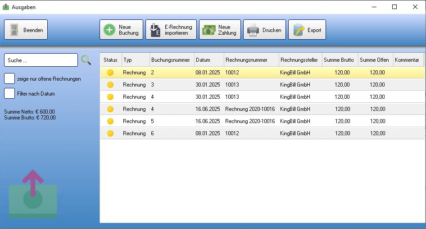Click the Beenden exit button
The image size is (426, 229).
(26, 30)
